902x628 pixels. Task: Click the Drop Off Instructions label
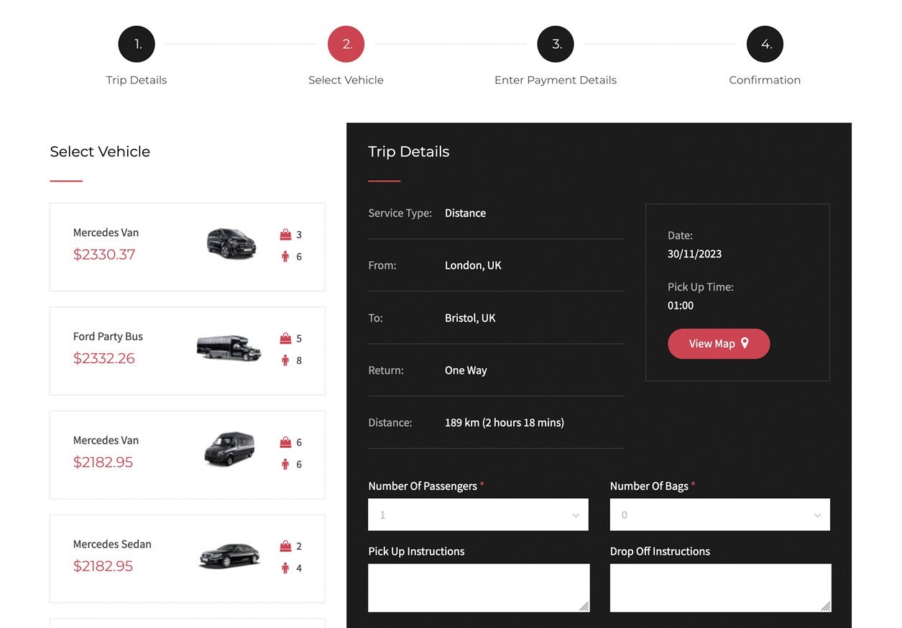pos(660,551)
